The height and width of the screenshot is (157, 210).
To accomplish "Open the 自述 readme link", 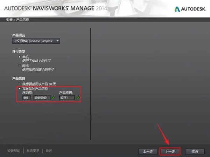I will (x=49, y=151).
